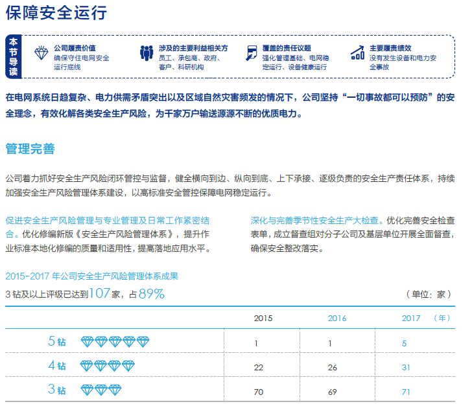Click the blue 深化与完善季节性安全生产大检查 text
Image resolution: width=472 pixels, height=404 pixels.
coord(316,219)
